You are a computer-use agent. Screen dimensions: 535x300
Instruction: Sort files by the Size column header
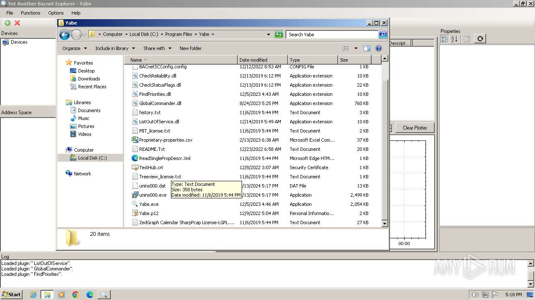tap(354, 60)
